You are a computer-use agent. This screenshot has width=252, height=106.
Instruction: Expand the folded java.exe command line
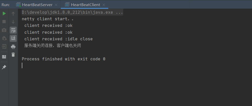pyautogui.click(x=119, y=12)
